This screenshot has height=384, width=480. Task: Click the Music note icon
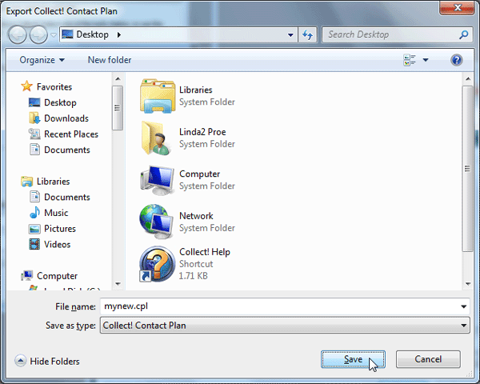pos(34,213)
